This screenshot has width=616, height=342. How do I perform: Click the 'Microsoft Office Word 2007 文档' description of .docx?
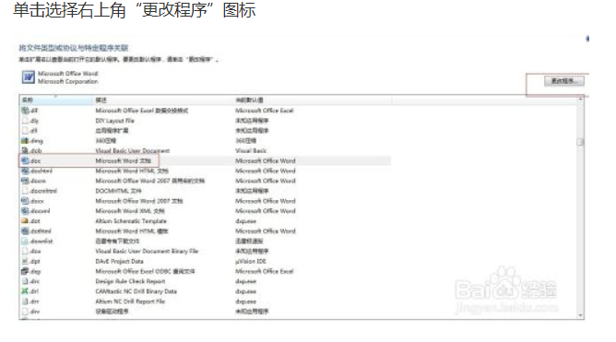tap(139, 201)
